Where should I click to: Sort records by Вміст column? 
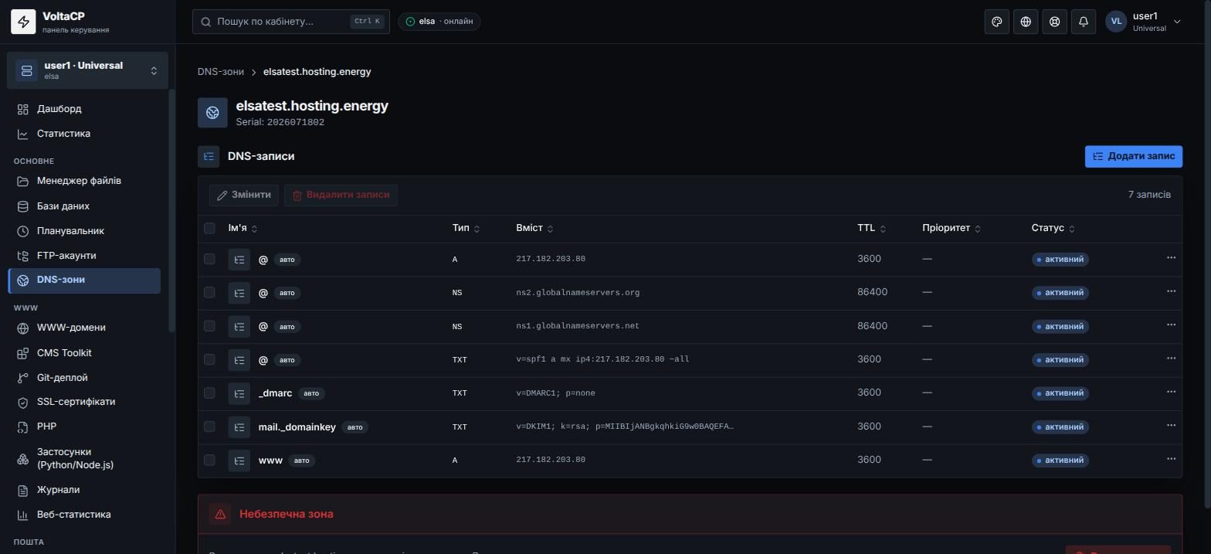coord(534,228)
